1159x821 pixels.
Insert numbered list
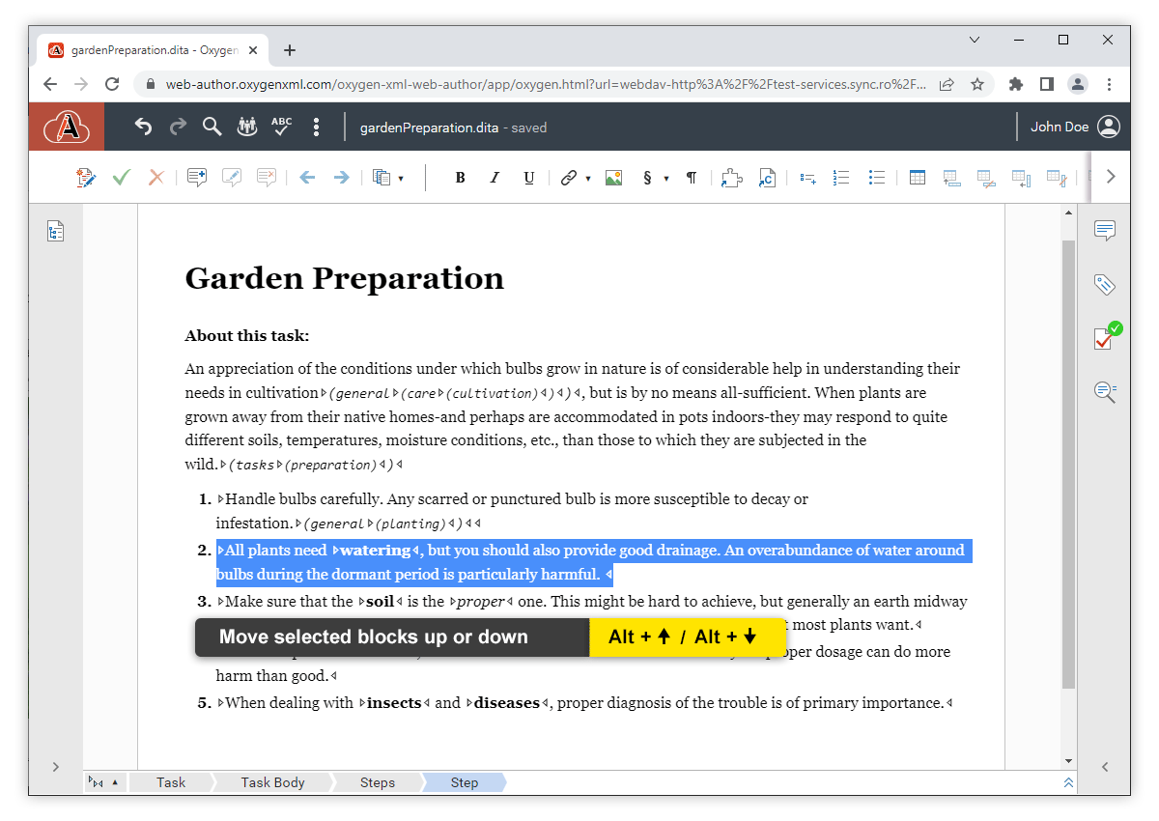click(x=841, y=178)
